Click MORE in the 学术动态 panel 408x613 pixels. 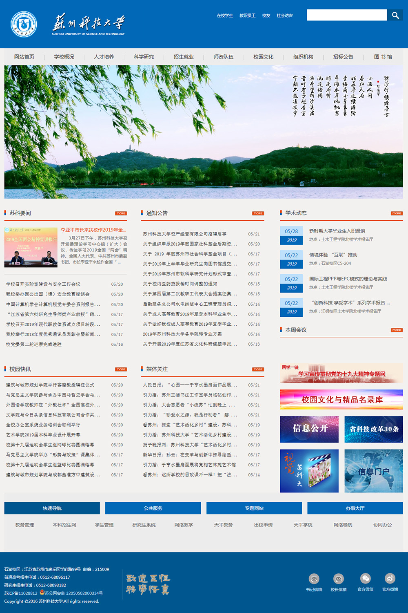[x=396, y=213]
